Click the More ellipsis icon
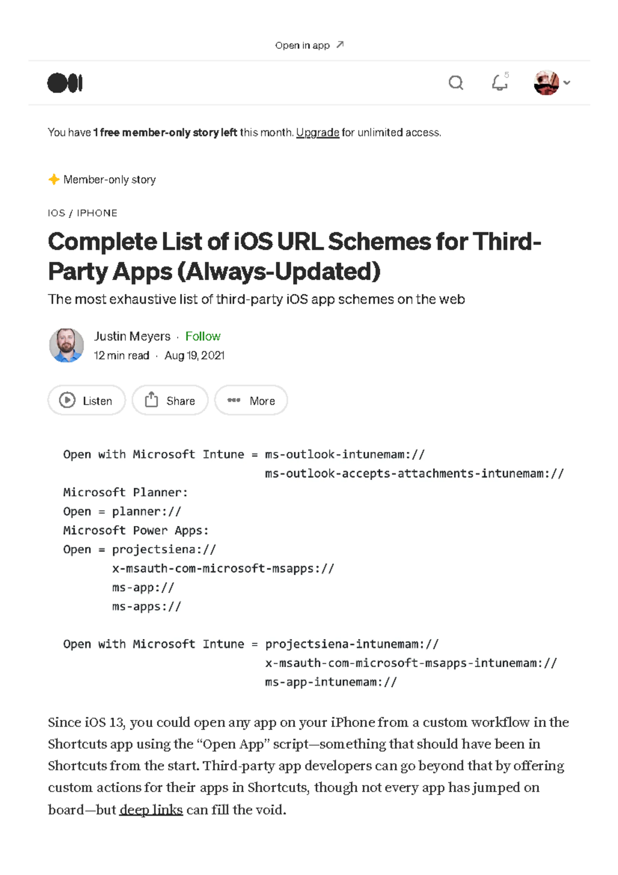The width and height of the screenshot is (618, 875). coord(234,400)
